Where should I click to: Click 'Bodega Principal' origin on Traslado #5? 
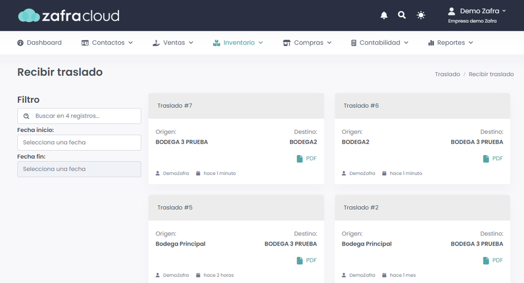(181, 244)
